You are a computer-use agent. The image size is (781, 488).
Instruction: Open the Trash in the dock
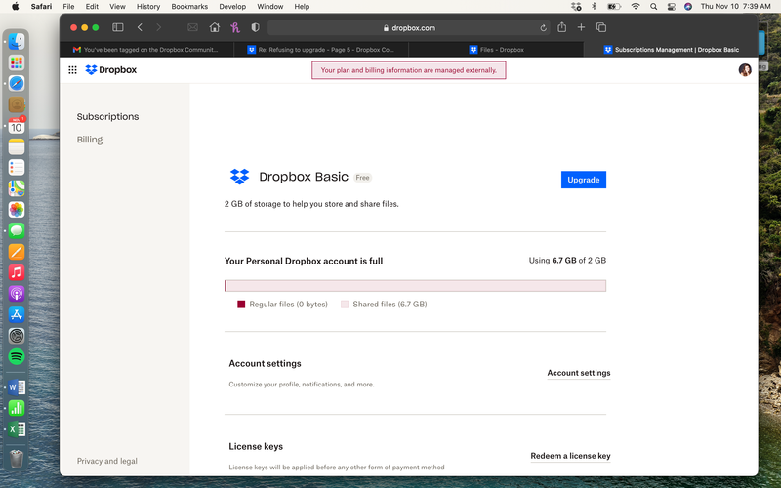point(17,459)
